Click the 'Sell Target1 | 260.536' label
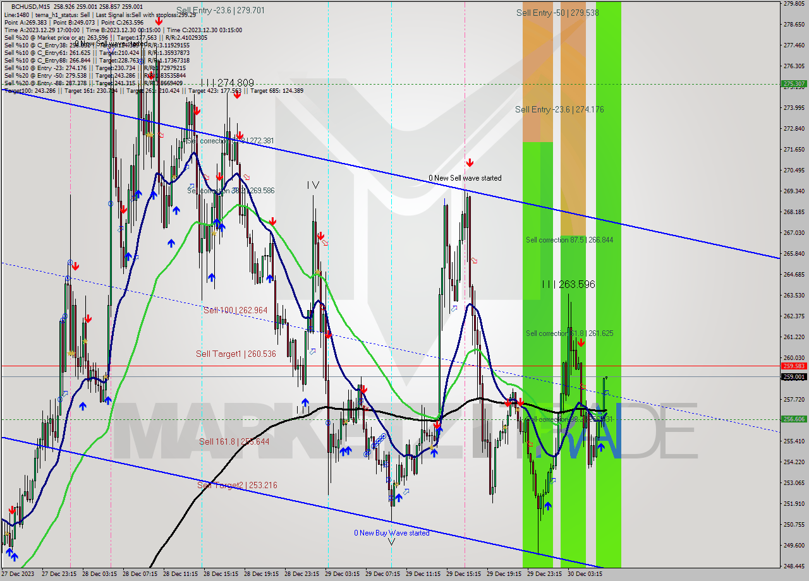Viewport: 809px width, 581px height. (x=236, y=354)
